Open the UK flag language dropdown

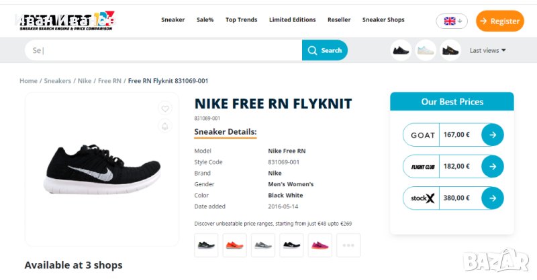(x=451, y=21)
